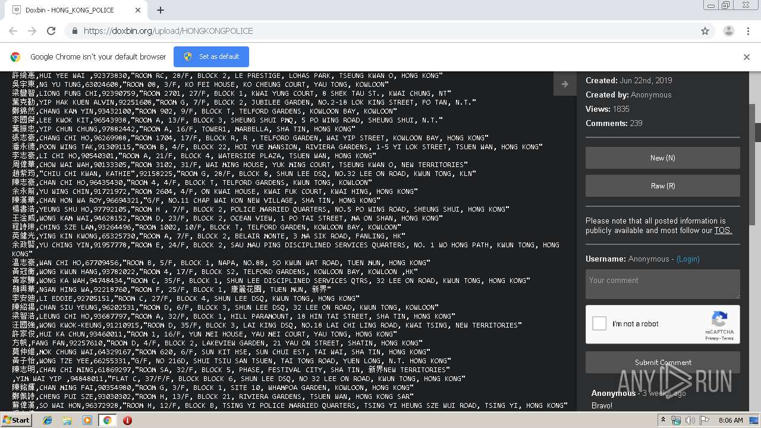Open the TOS link
Image resolution: width=761 pixels, height=428 pixels.
click(723, 231)
